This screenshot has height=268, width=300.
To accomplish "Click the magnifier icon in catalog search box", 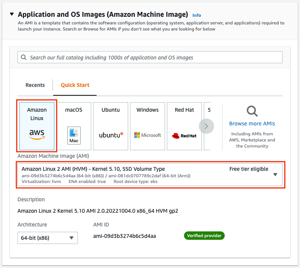I will (x=24, y=58).
